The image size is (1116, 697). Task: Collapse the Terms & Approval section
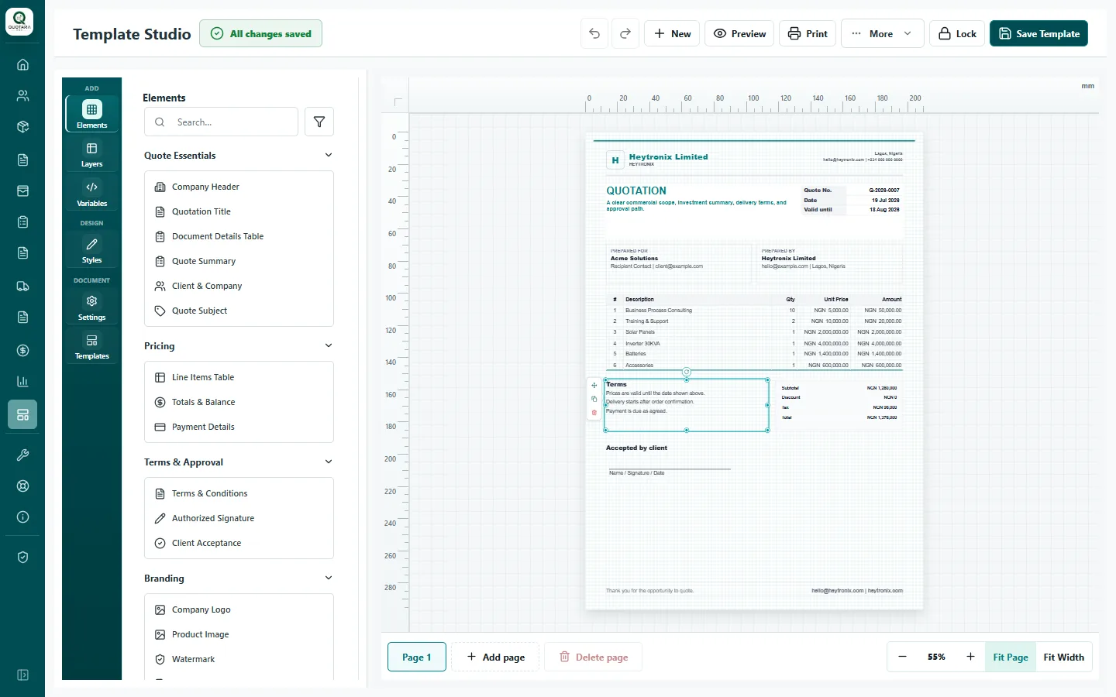[329, 462]
